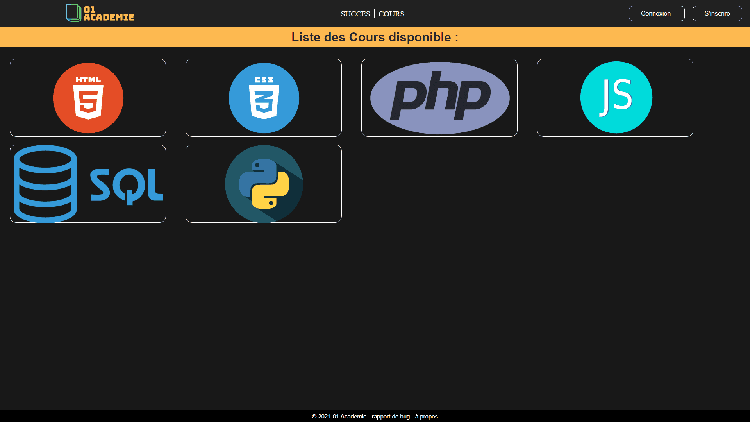
Task: Select the PHP course logo
Action: (x=439, y=98)
